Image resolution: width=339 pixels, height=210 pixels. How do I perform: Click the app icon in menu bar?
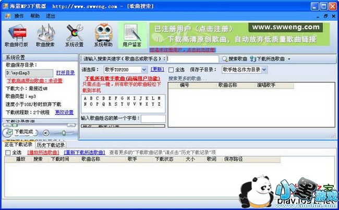pyautogui.click(x=8, y=16)
